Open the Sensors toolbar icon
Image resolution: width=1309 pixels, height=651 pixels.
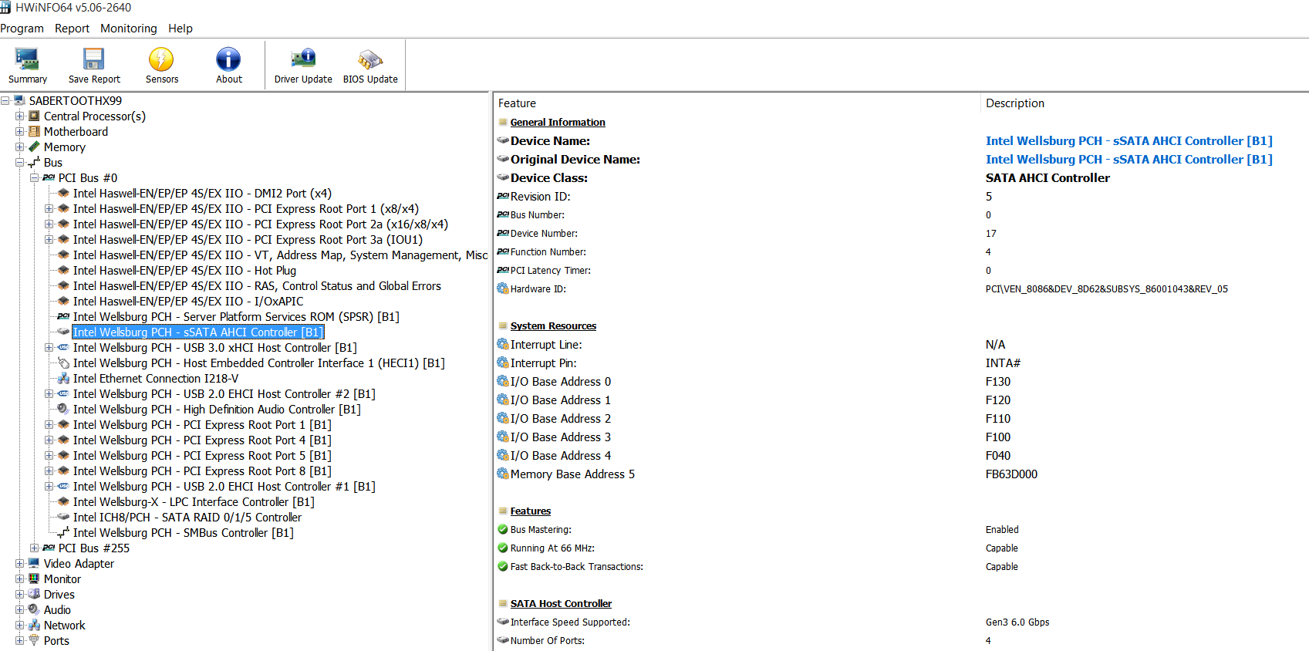[161, 59]
